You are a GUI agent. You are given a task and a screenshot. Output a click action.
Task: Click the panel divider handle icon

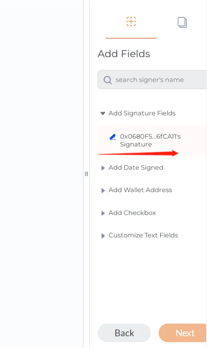pyautogui.click(x=86, y=174)
